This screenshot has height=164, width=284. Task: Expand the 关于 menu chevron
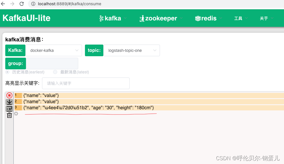click(272, 18)
